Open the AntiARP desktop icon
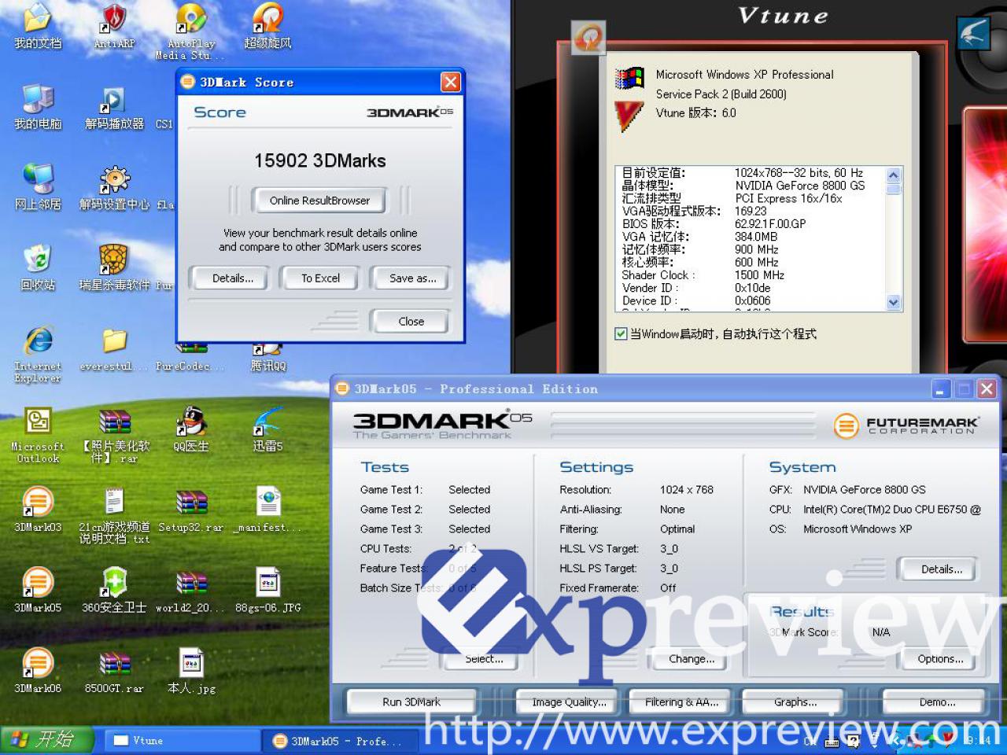This screenshot has width=1007, height=755. [x=114, y=27]
